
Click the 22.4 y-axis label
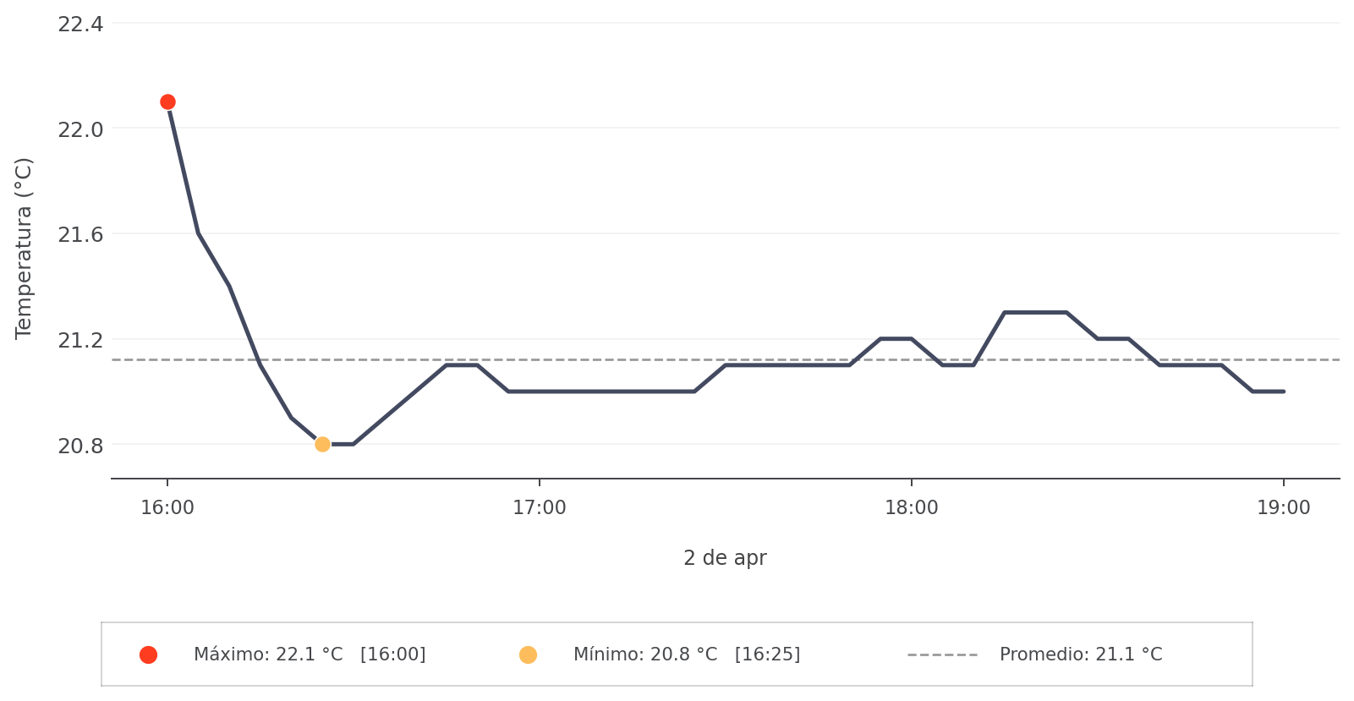point(80,25)
